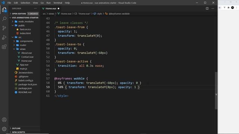Image resolution: width=239 pixels, height=134 pixels.
Task: Open the Go menu
Action: (42, 3)
